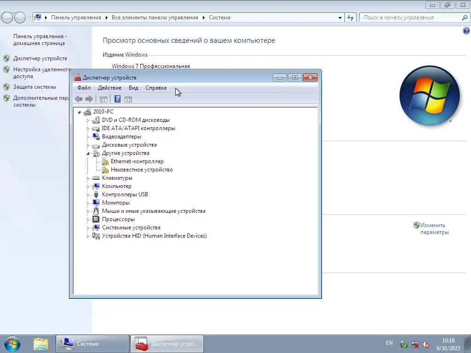Expand DVD и CD-ROM дисководы node
471x353 pixels.
(88, 120)
